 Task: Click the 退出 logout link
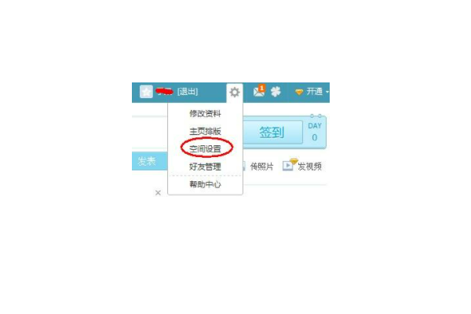click(x=188, y=92)
